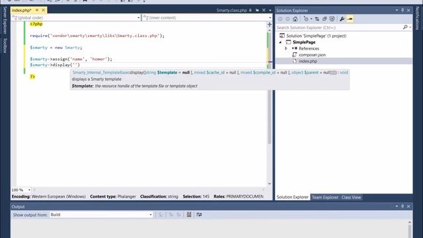Open search options dropdown beside magnifier

point(410,28)
